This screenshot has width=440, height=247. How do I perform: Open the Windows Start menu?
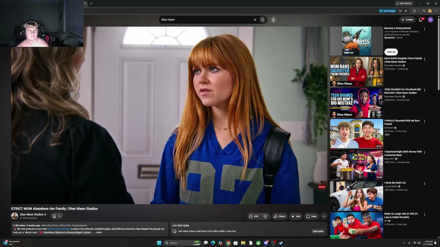(159, 243)
